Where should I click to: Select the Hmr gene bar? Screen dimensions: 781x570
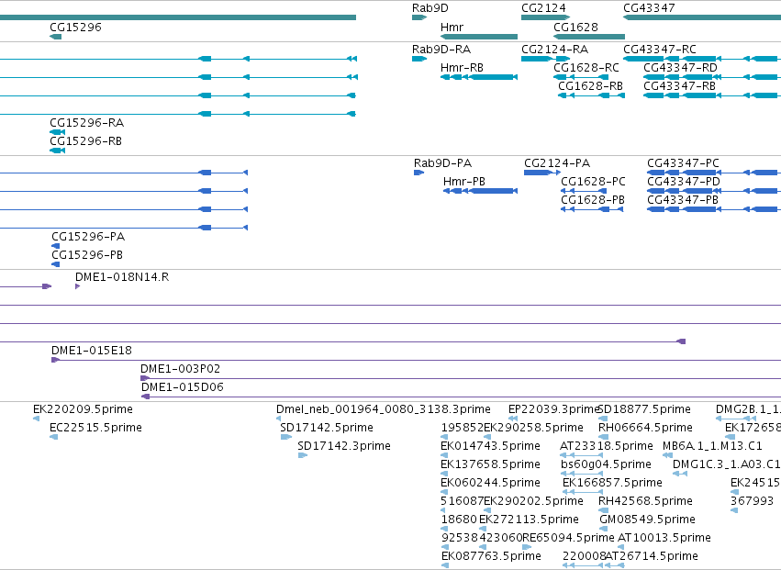coord(479,37)
